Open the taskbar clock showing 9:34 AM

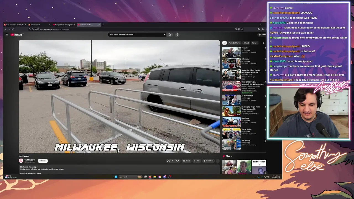click(x=274, y=177)
